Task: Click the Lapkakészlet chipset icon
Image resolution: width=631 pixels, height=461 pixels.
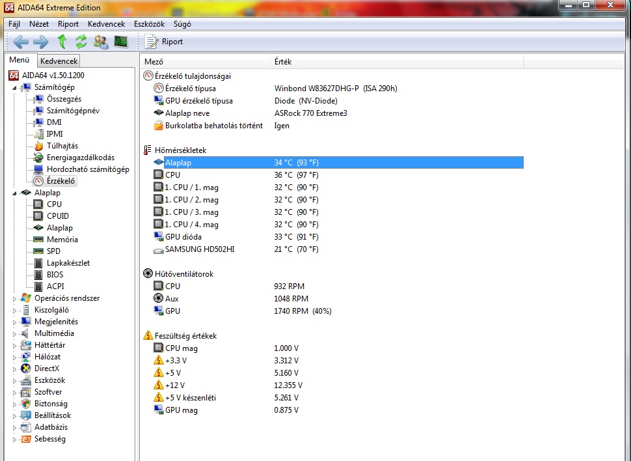Action: (x=38, y=263)
